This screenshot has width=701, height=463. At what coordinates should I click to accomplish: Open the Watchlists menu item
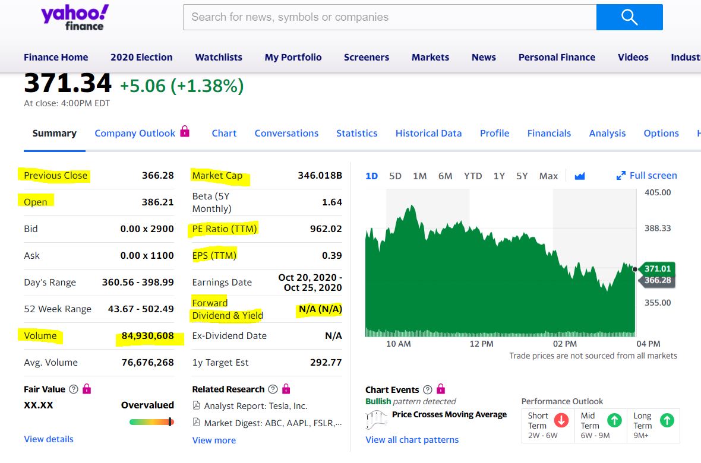coord(219,57)
